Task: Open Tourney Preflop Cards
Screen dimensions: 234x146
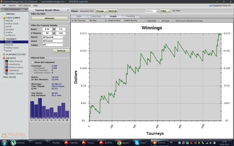Action: 12,48
